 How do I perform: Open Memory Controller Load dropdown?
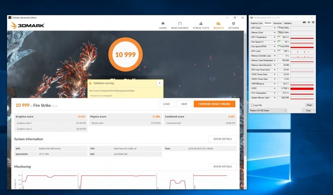(x=275, y=56)
